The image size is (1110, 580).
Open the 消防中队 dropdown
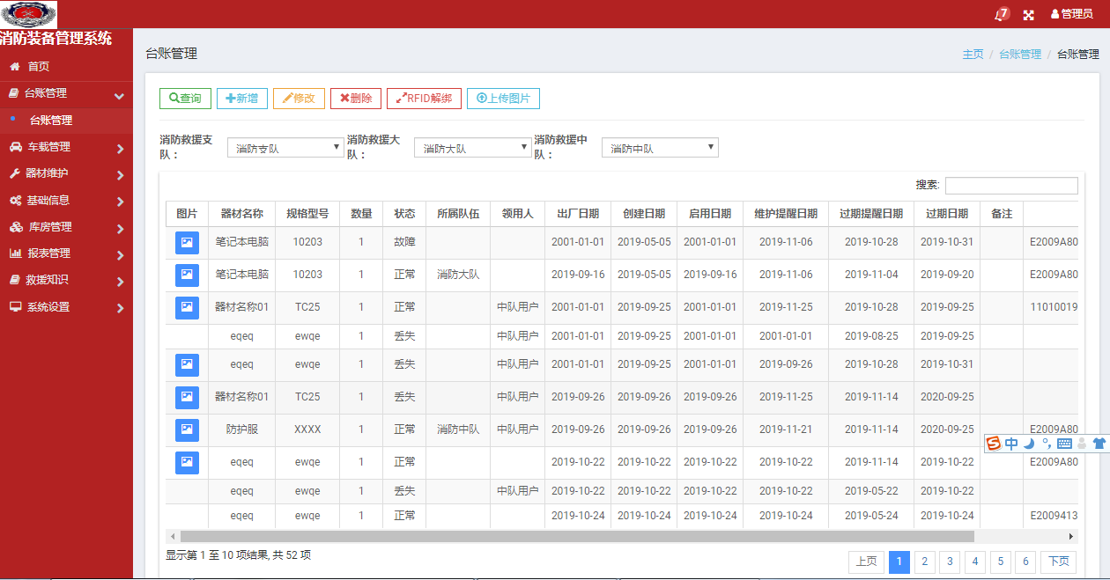coord(660,148)
